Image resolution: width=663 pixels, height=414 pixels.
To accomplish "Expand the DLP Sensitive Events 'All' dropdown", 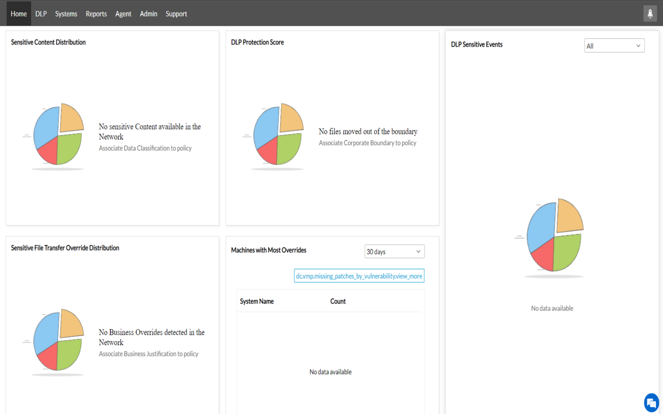I will (x=614, y=46).
